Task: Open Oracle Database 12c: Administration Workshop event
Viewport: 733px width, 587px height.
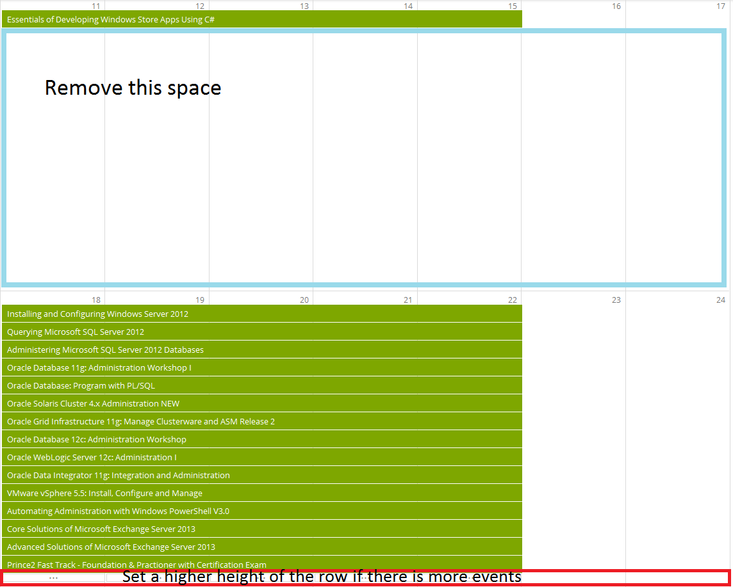Action: pos(262,439)
